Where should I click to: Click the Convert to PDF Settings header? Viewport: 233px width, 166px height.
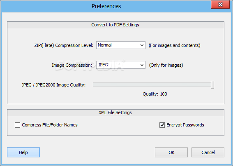[x=115, y=25]
